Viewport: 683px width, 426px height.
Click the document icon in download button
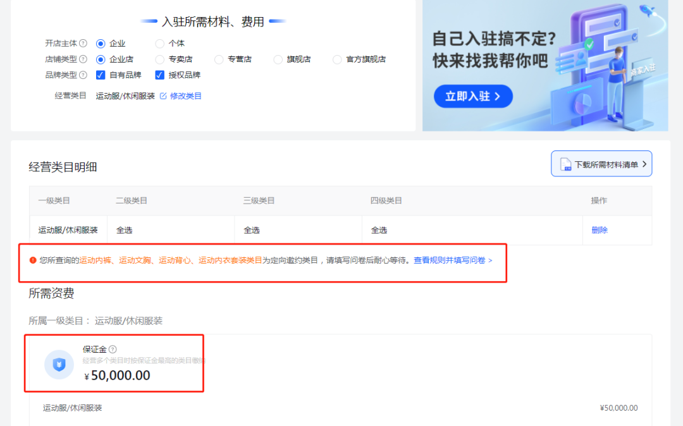tap(565, 164)
